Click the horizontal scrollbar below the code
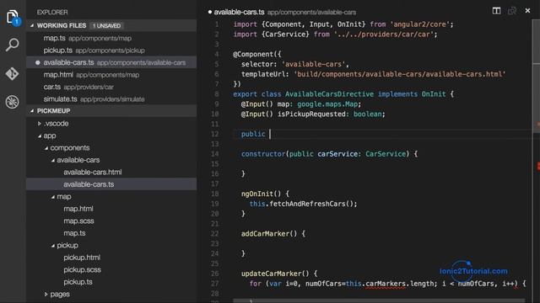This screenshot has height=303, width=540. (379, 301)
